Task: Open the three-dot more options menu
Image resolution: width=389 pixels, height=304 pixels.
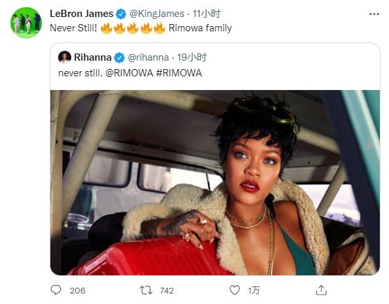Action: coord(374,14)
